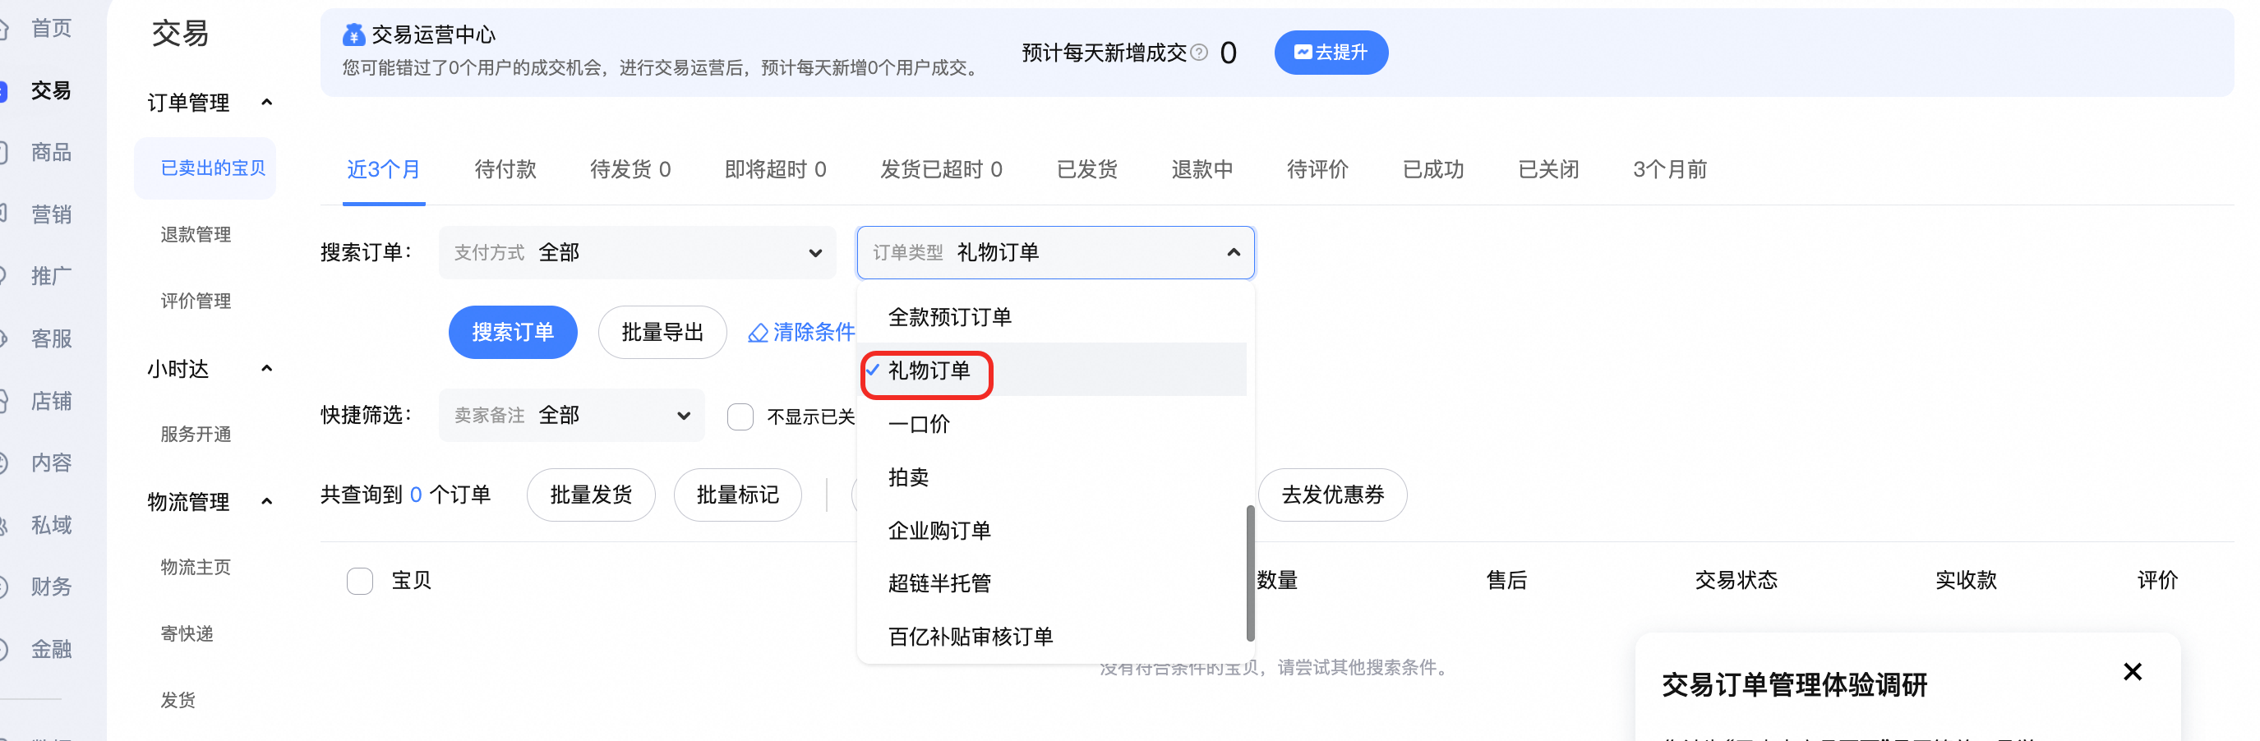Go to 金融 in the left navigation

(51, 650)
